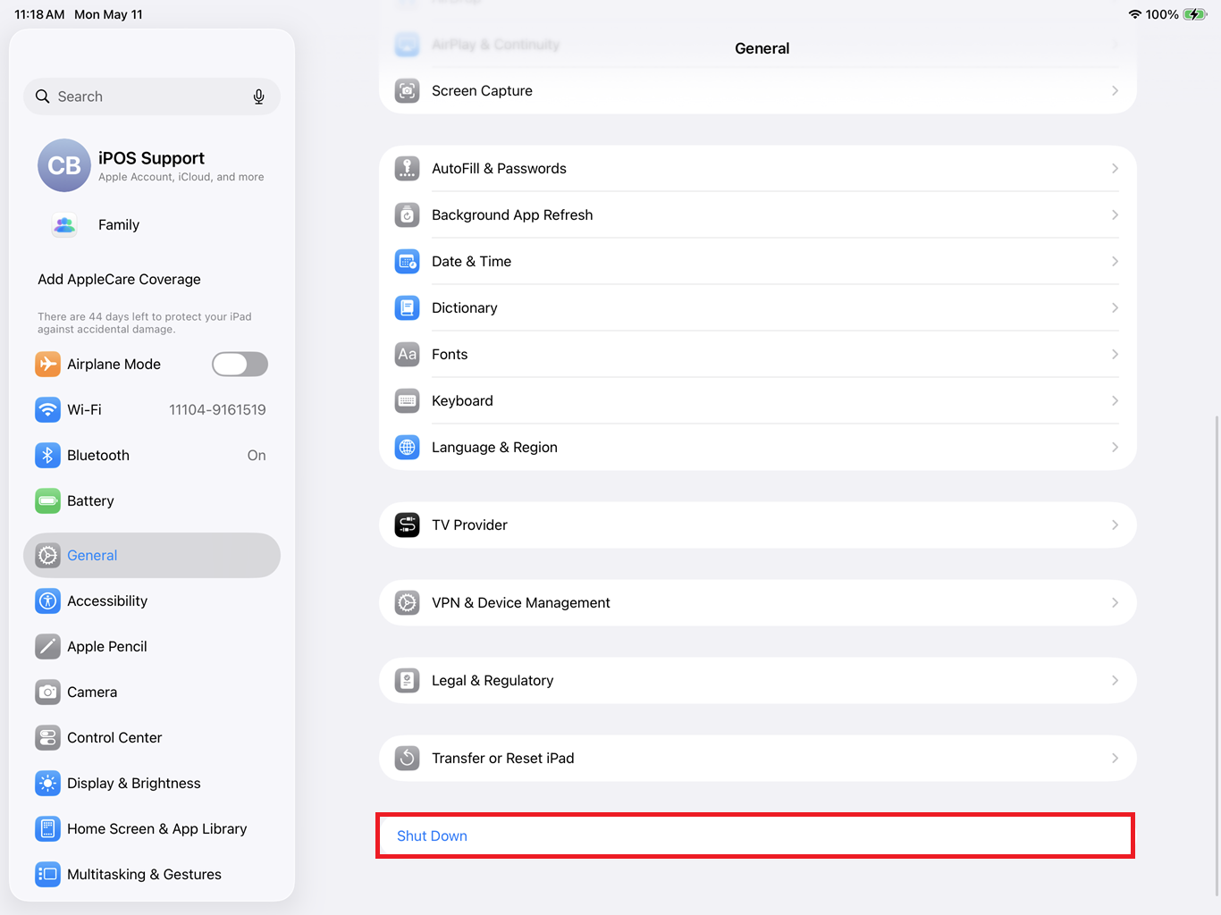This screenshot has width=1221, height=915.
Task: Open the Date & Time calendar icon
Action: 408,262
